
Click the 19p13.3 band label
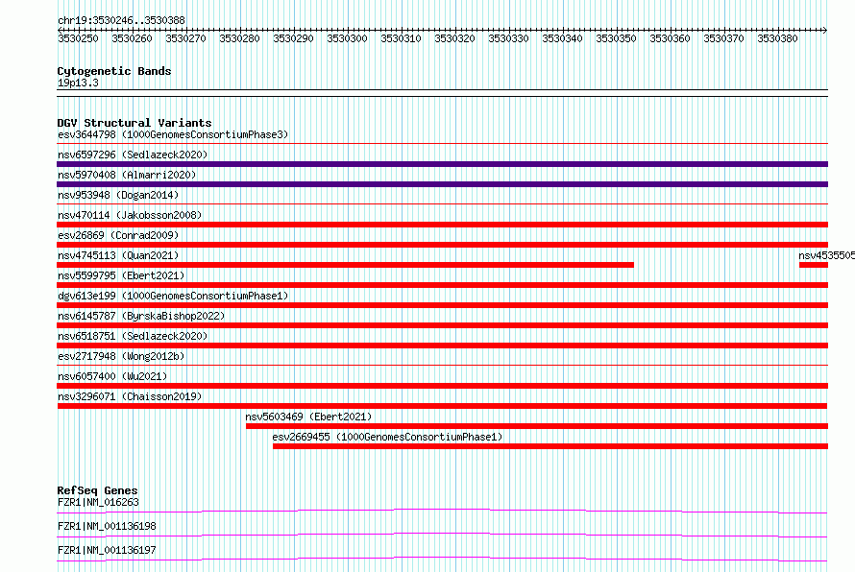[x=78, y=83]
